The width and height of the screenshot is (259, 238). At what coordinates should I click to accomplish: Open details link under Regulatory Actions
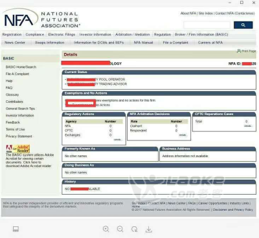coord(118,140)
